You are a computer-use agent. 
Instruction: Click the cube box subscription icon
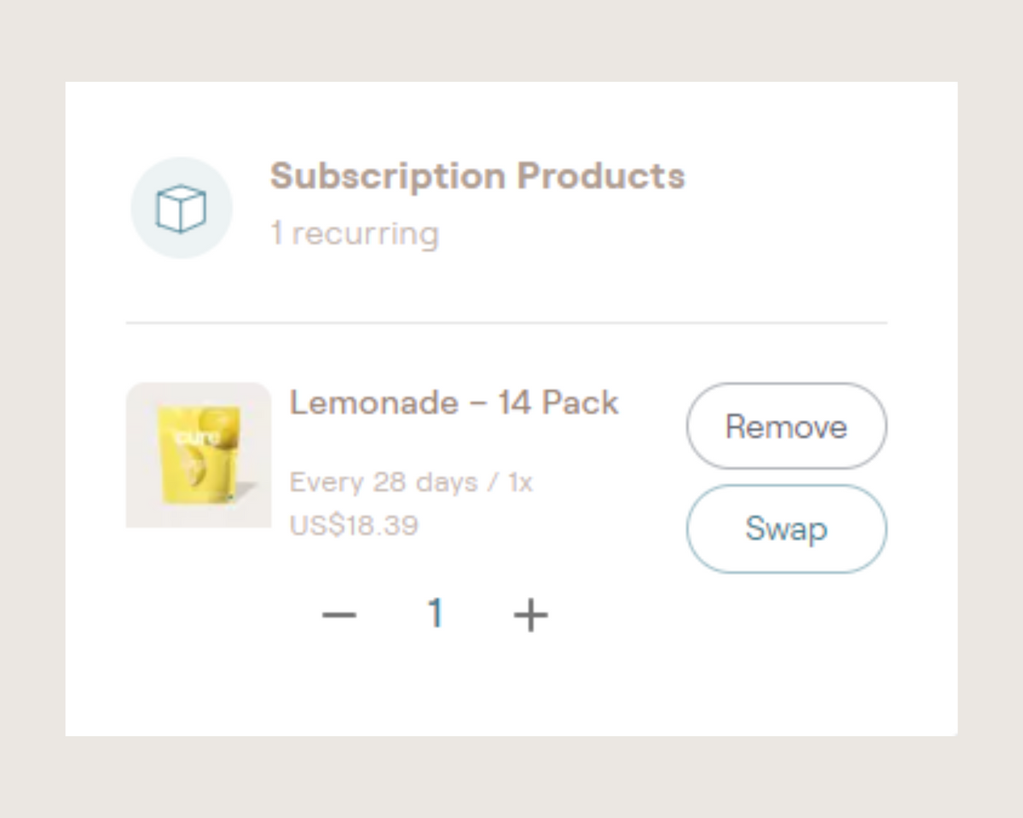tap(182, 208)
